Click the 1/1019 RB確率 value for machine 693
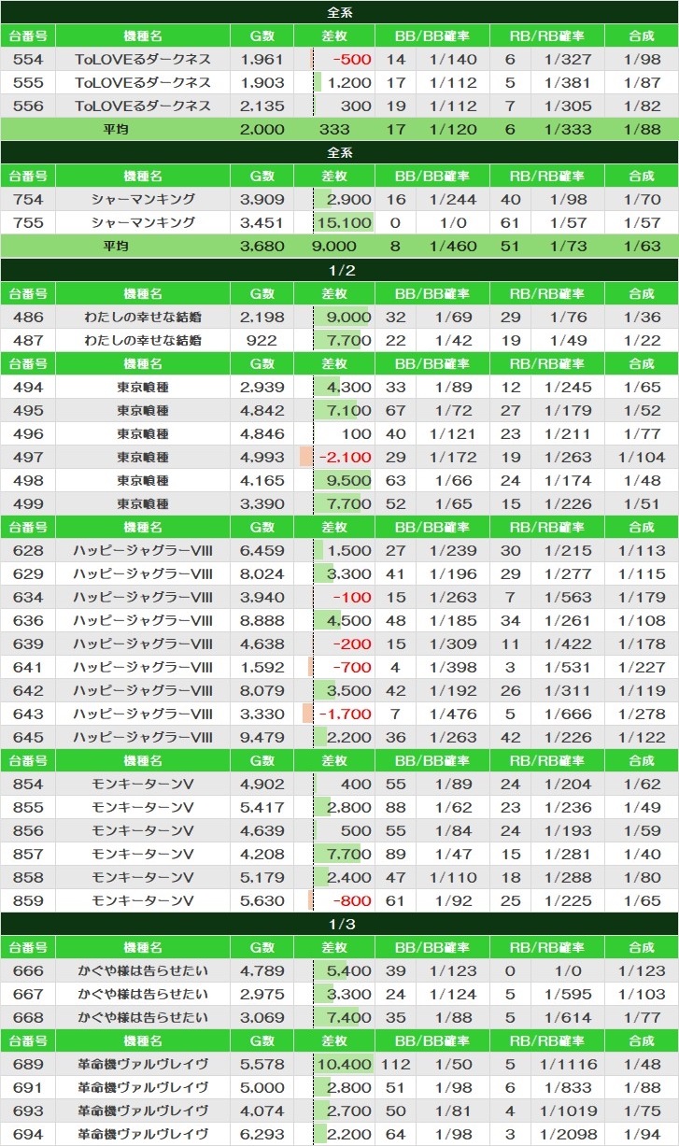Screen dimensions: 679x1146 [568, 1111]
